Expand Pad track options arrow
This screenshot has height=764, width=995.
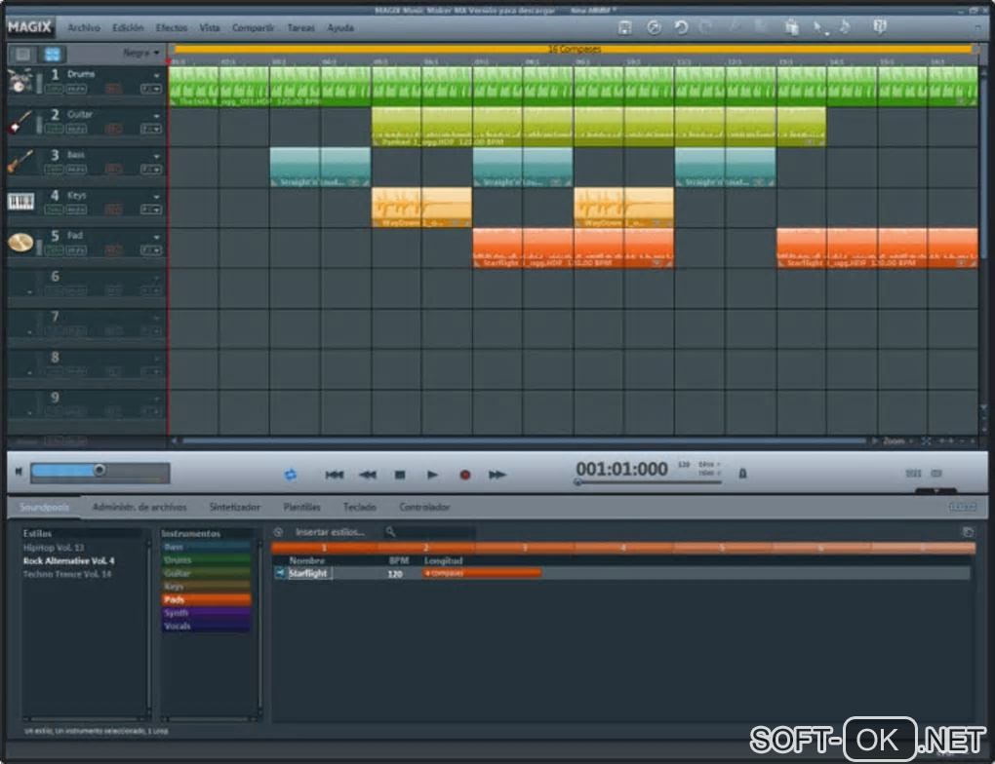coord(157,237)
